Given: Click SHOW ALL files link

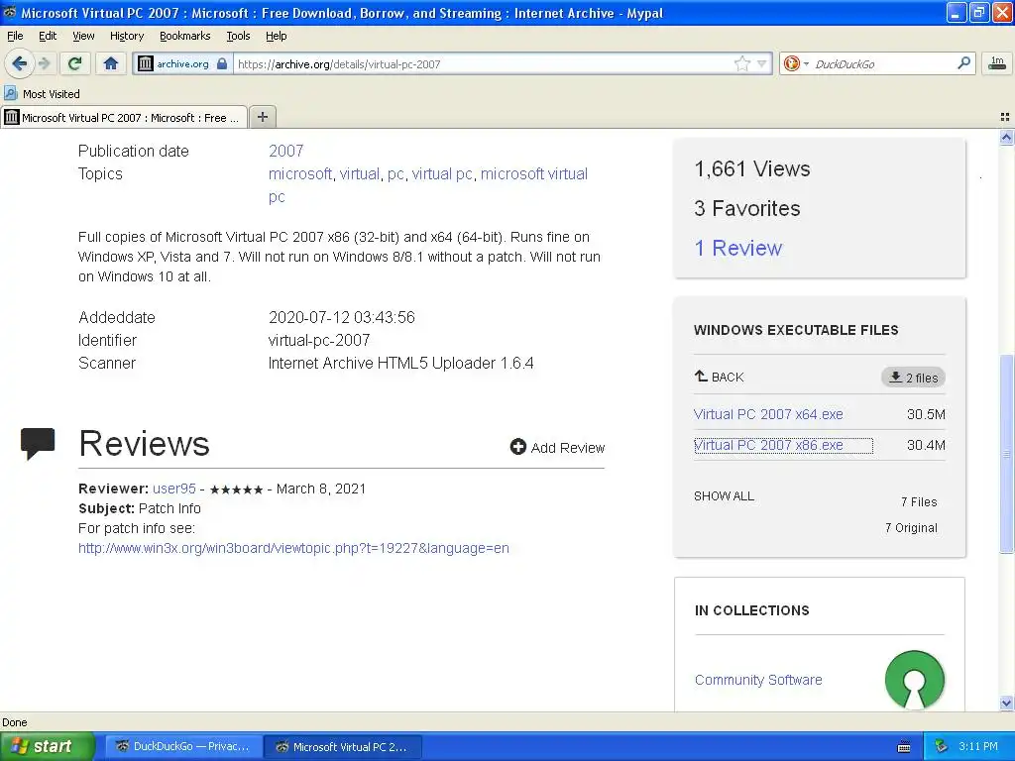Looking at the screenshot, I should click(x=724, y=496).
